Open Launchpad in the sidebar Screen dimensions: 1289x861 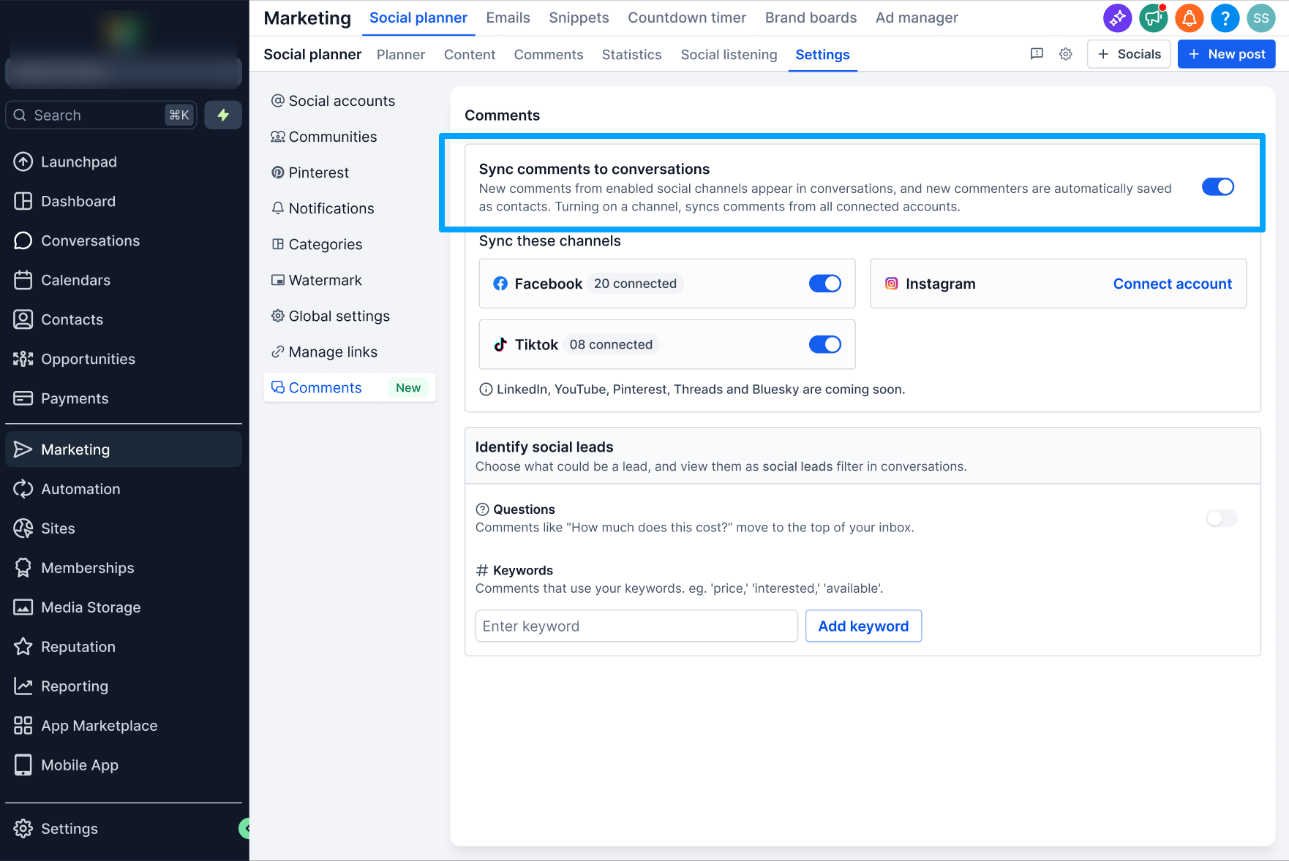coord(124,162)
